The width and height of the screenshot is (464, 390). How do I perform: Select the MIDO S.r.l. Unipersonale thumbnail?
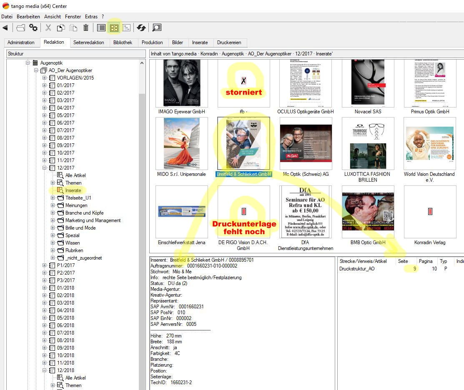181,145
